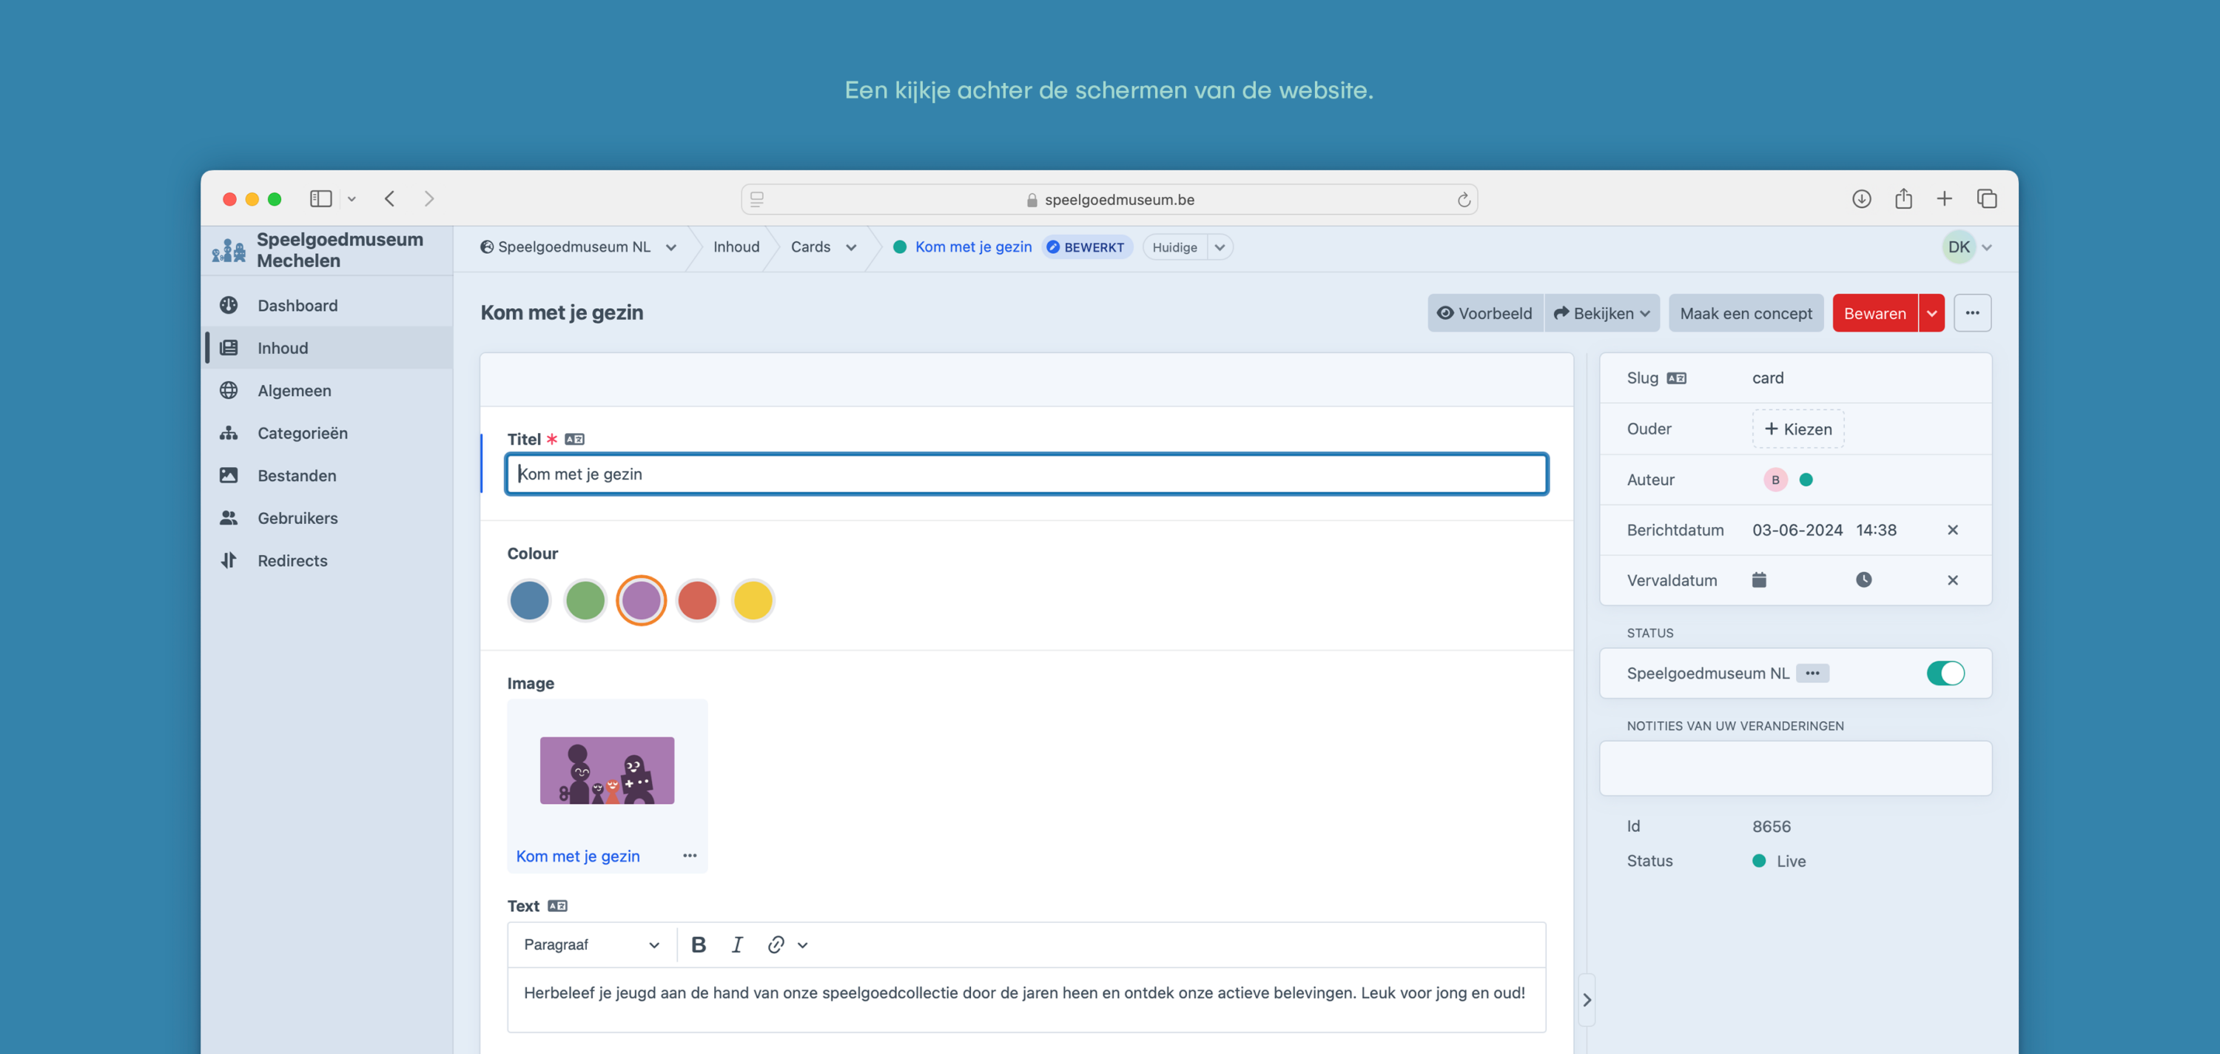Screen dimensions: 2220x1054
Task: Open the Bekijken dropdown button
Action: 1602,313
